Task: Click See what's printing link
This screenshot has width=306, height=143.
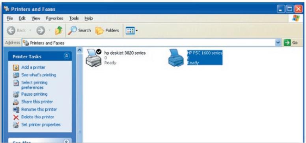Action: (x=39, y=75)
